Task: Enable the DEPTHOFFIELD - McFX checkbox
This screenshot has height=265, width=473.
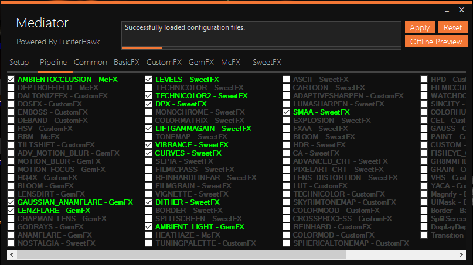Action: click(11, 87)
